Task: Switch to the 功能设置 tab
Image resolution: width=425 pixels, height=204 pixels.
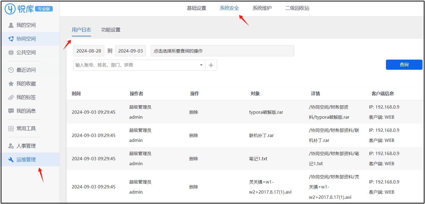Action: [111, 30]
